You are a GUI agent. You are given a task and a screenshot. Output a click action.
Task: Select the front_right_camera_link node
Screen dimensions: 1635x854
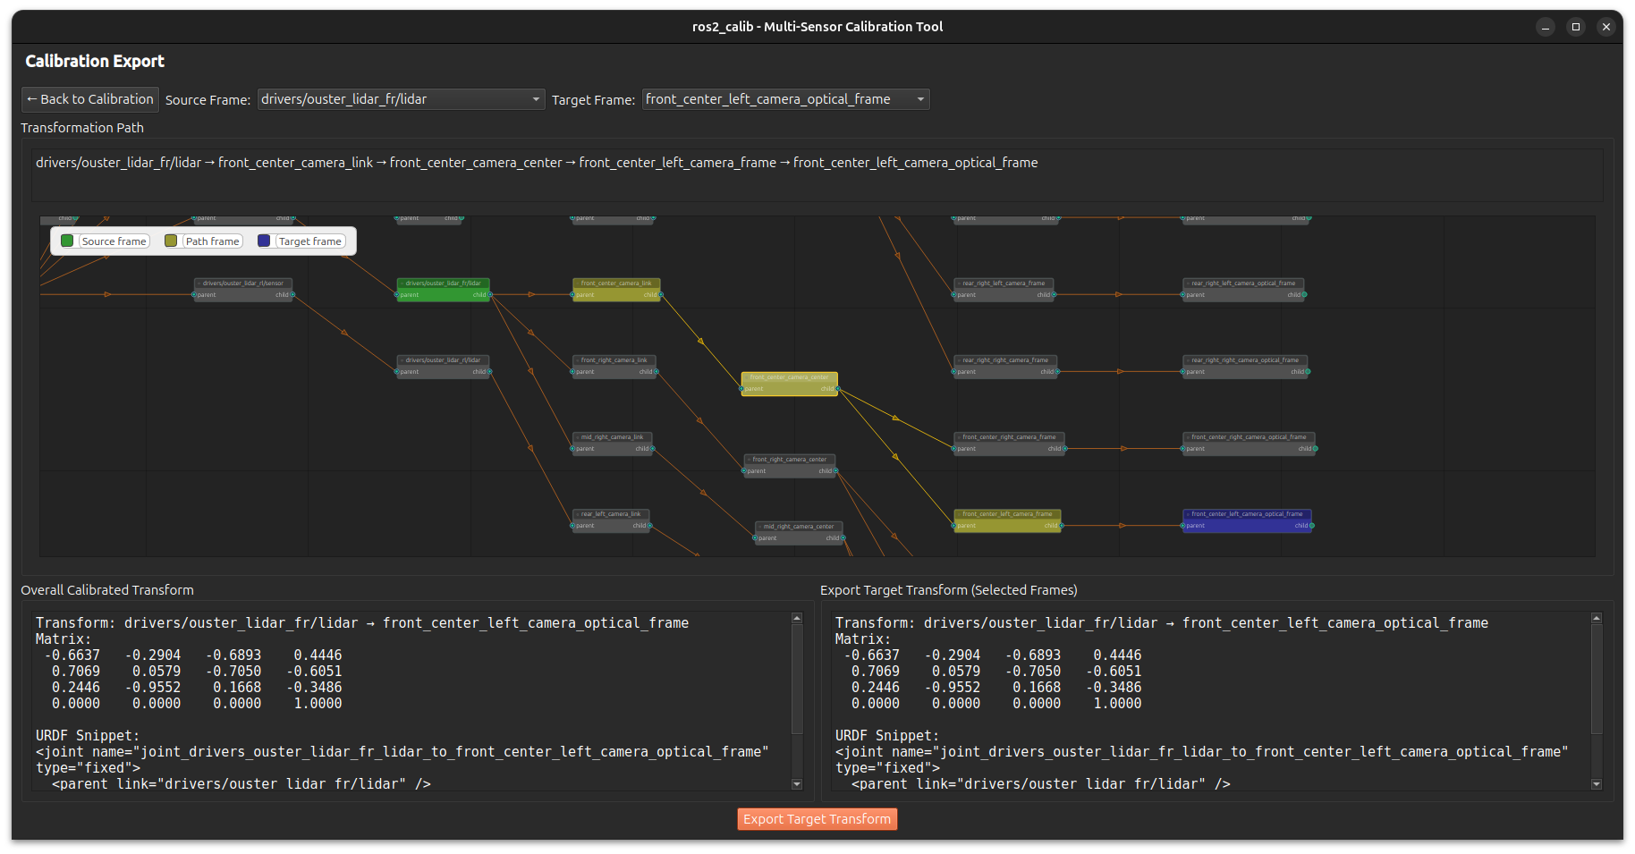tap(614, 366)
